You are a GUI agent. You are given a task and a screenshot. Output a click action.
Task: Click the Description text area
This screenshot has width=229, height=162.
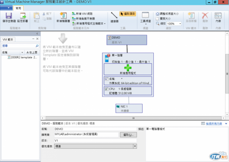tap(187, 144)
